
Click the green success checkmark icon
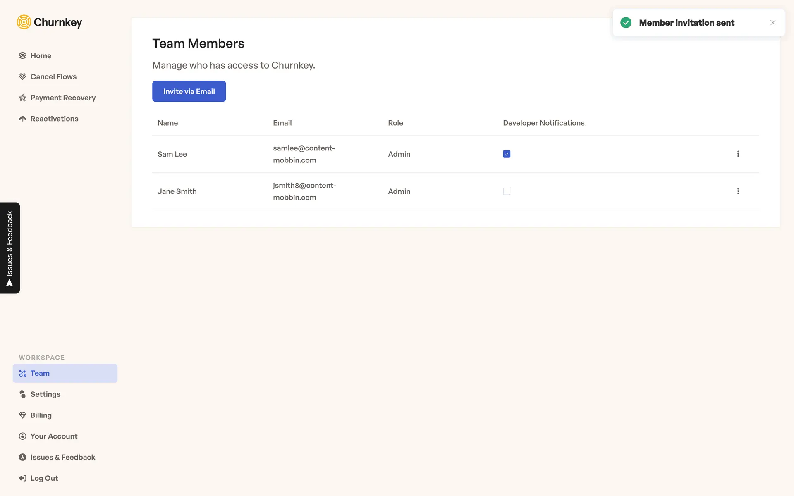(626, 23)
